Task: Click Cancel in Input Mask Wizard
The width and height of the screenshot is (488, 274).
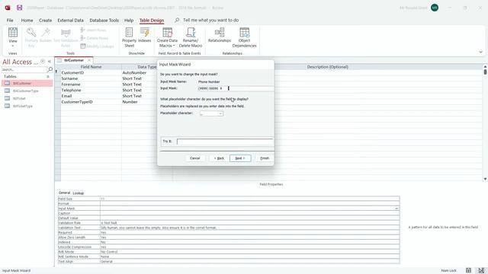Action: coord(195,158)
